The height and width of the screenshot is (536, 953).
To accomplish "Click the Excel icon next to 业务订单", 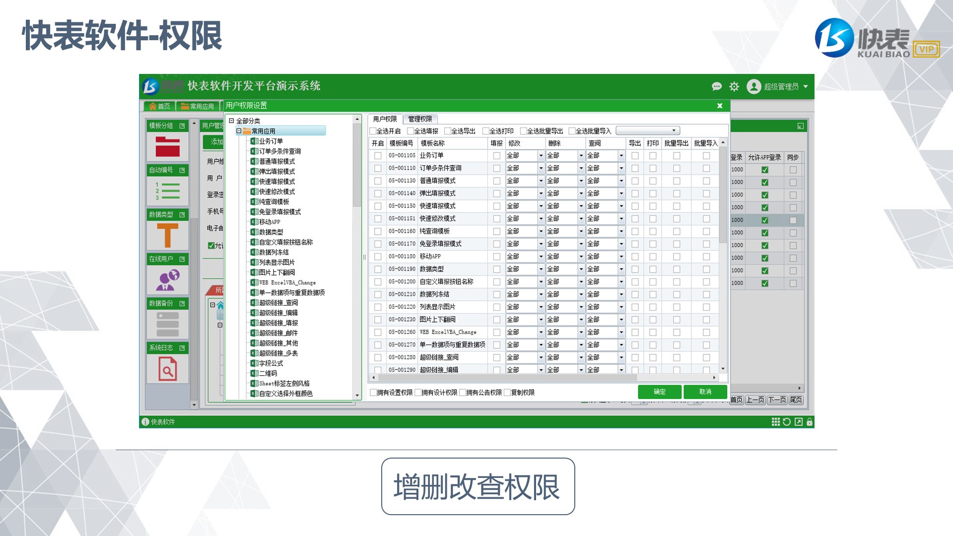I will click(x=254, y=141).
